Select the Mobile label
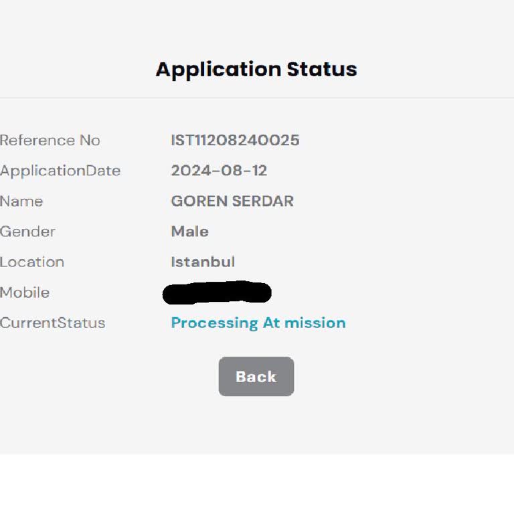Viewport: 514px width, 514px height. tap(25, 292)
